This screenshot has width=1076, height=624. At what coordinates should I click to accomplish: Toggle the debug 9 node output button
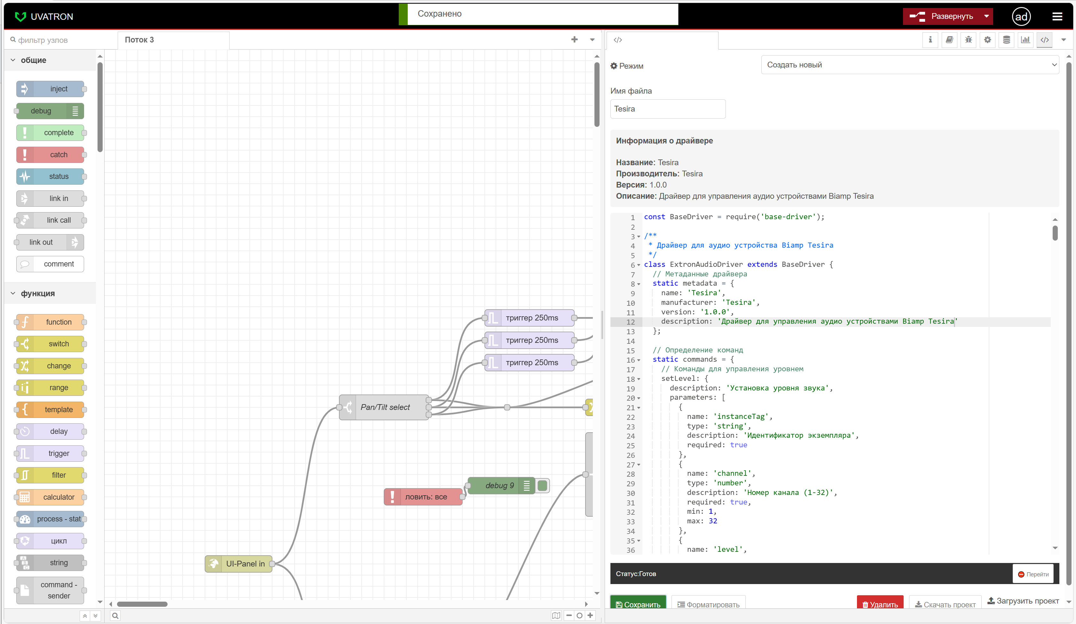tap(542, 485)
